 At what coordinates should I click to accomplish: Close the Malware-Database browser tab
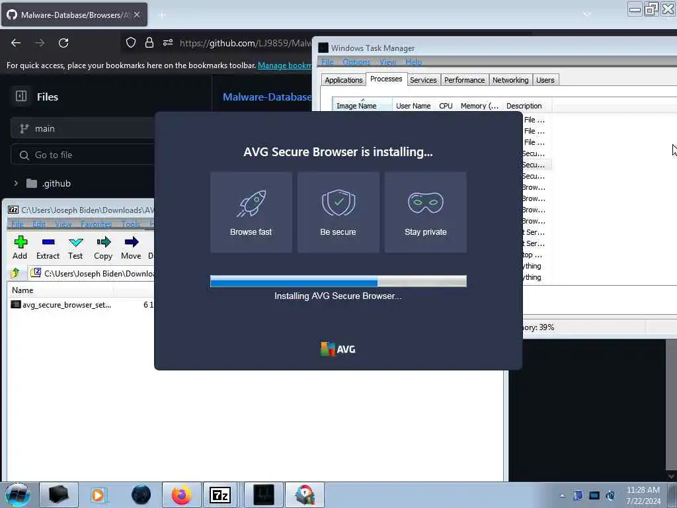coord(137,15)
